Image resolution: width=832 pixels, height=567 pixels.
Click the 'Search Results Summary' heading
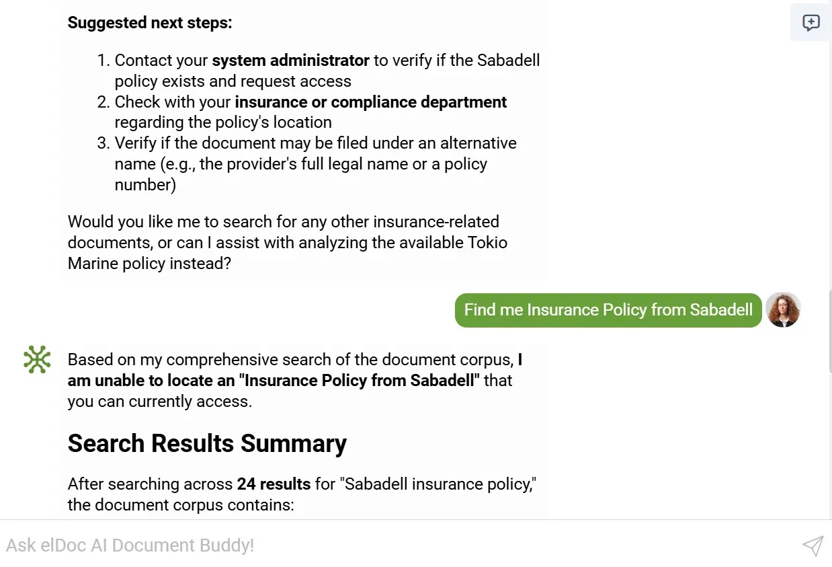[x=207, y=444]
